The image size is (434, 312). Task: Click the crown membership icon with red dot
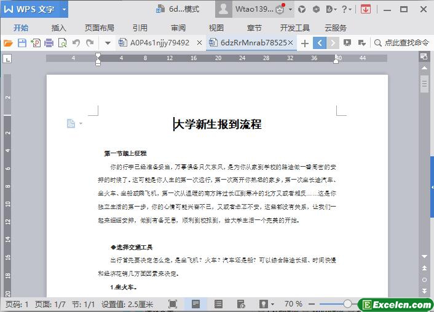click(x=280, y=9)
